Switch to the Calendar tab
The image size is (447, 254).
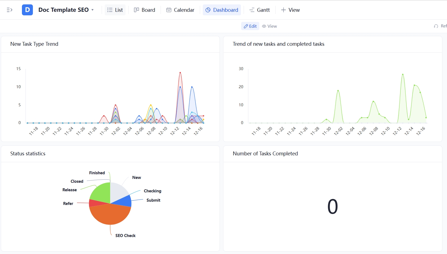[180, 10]
